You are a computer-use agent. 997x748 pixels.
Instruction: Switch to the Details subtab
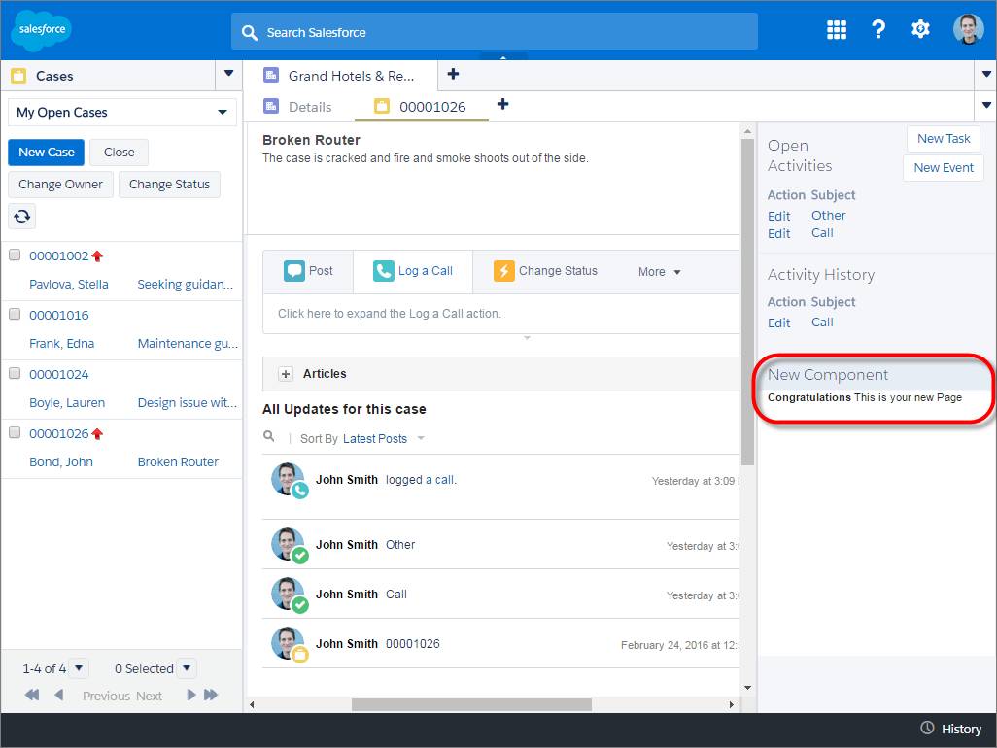297,107
